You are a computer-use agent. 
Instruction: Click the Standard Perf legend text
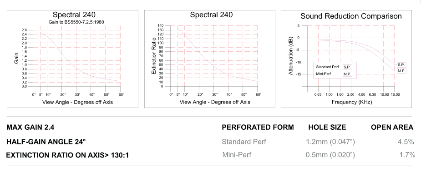[328, 67]
